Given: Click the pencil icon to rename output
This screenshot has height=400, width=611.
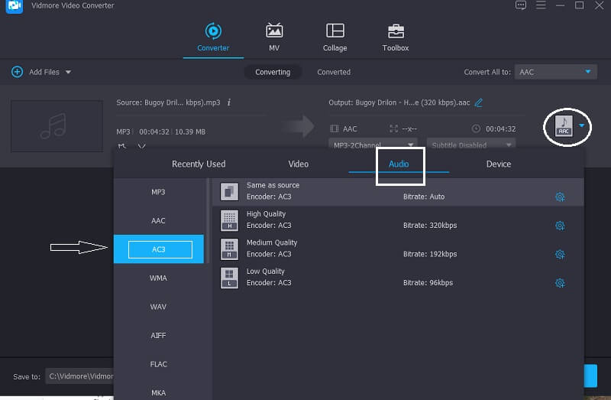Looking at the screenshot, I should (x=479, y=102).
